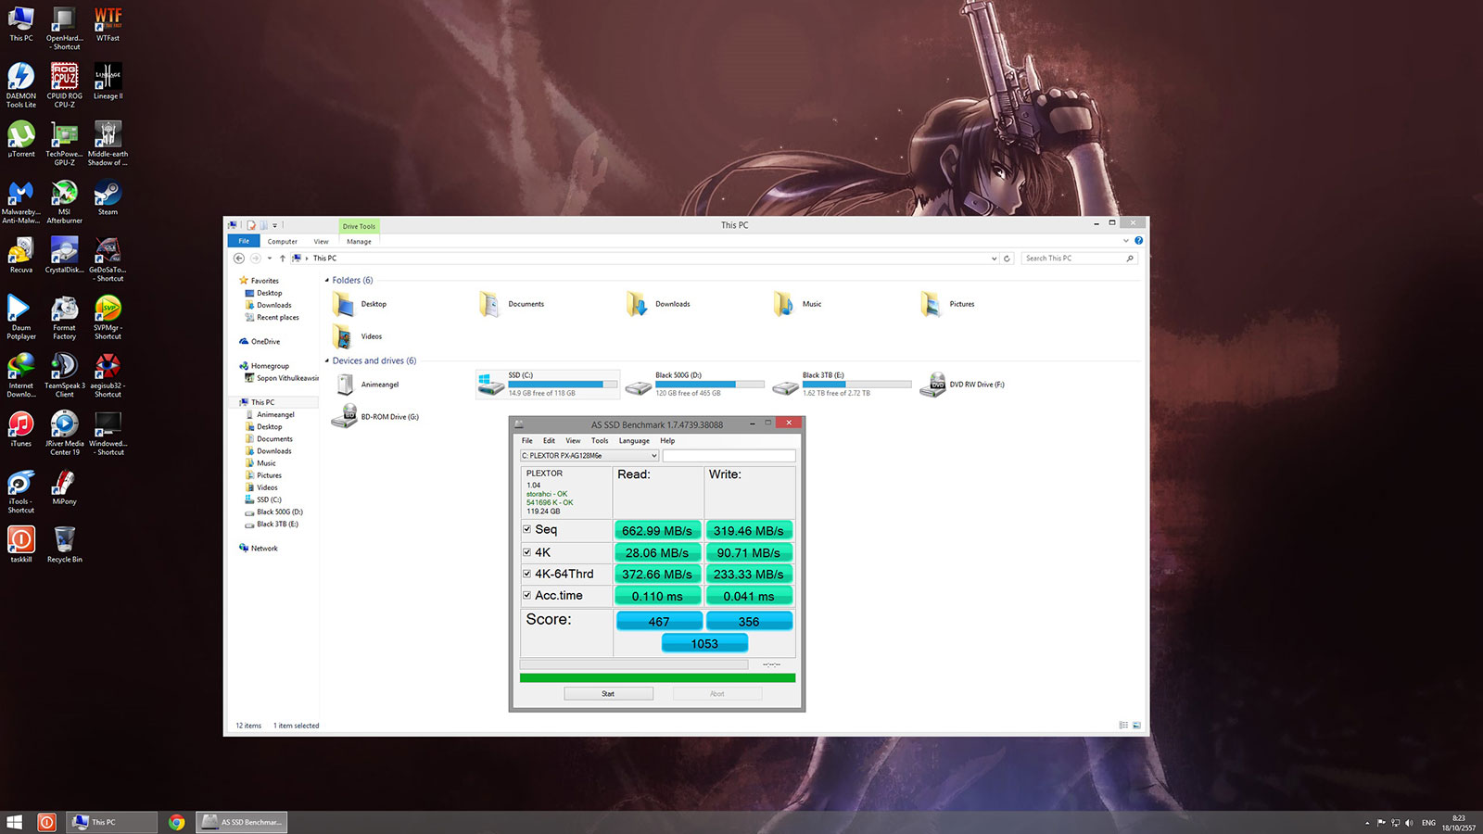Screen dimensions: 1483x834
Task: Open the address bar history dropdown
Action: 994,259
